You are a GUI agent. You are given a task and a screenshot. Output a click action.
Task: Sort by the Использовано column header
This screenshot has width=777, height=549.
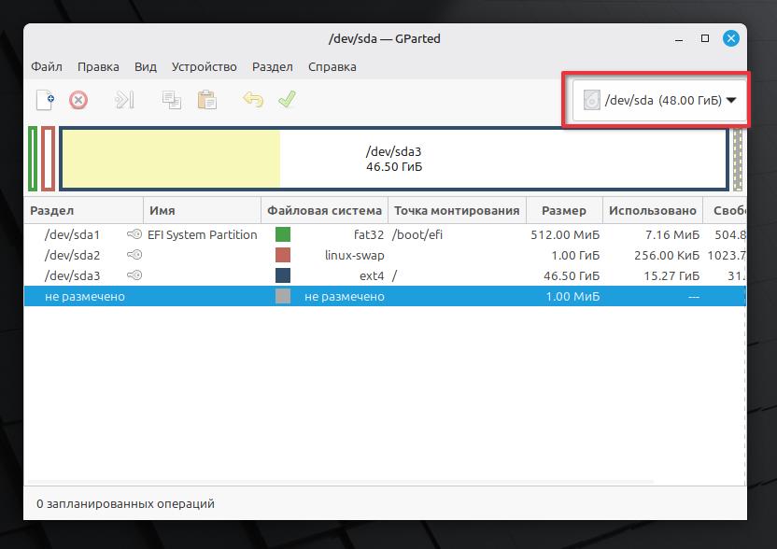click(653, 211)
